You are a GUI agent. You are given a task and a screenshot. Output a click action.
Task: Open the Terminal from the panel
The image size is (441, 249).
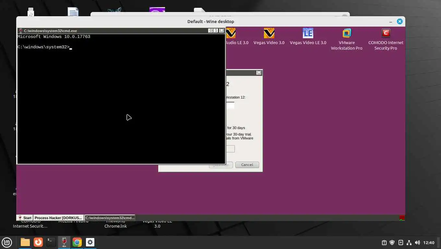[x=51, y=242]
